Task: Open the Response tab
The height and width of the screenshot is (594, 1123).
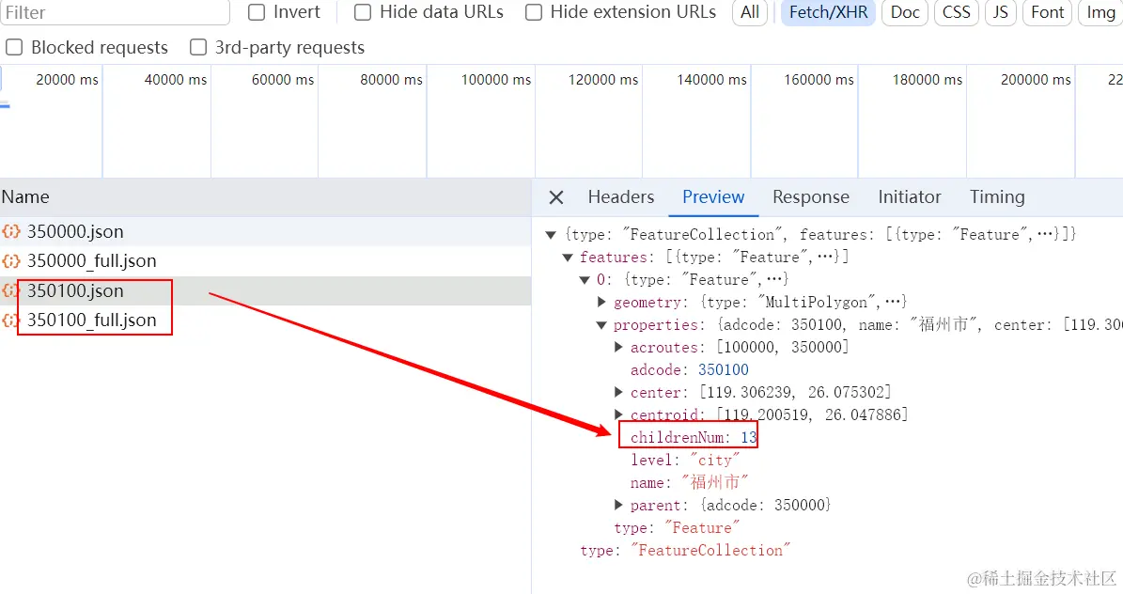Action: click(810, 197)
